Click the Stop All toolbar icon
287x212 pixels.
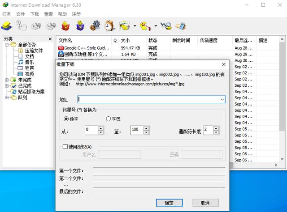coord(51,26)
